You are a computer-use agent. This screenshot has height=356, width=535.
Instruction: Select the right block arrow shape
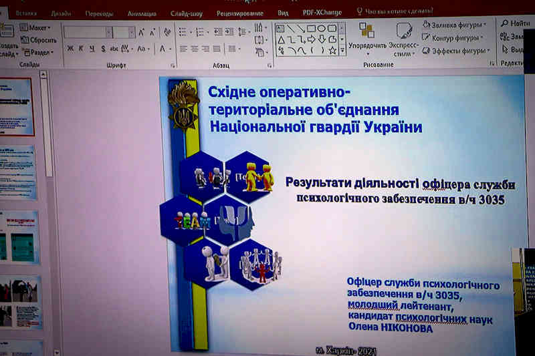coord(311,39)
